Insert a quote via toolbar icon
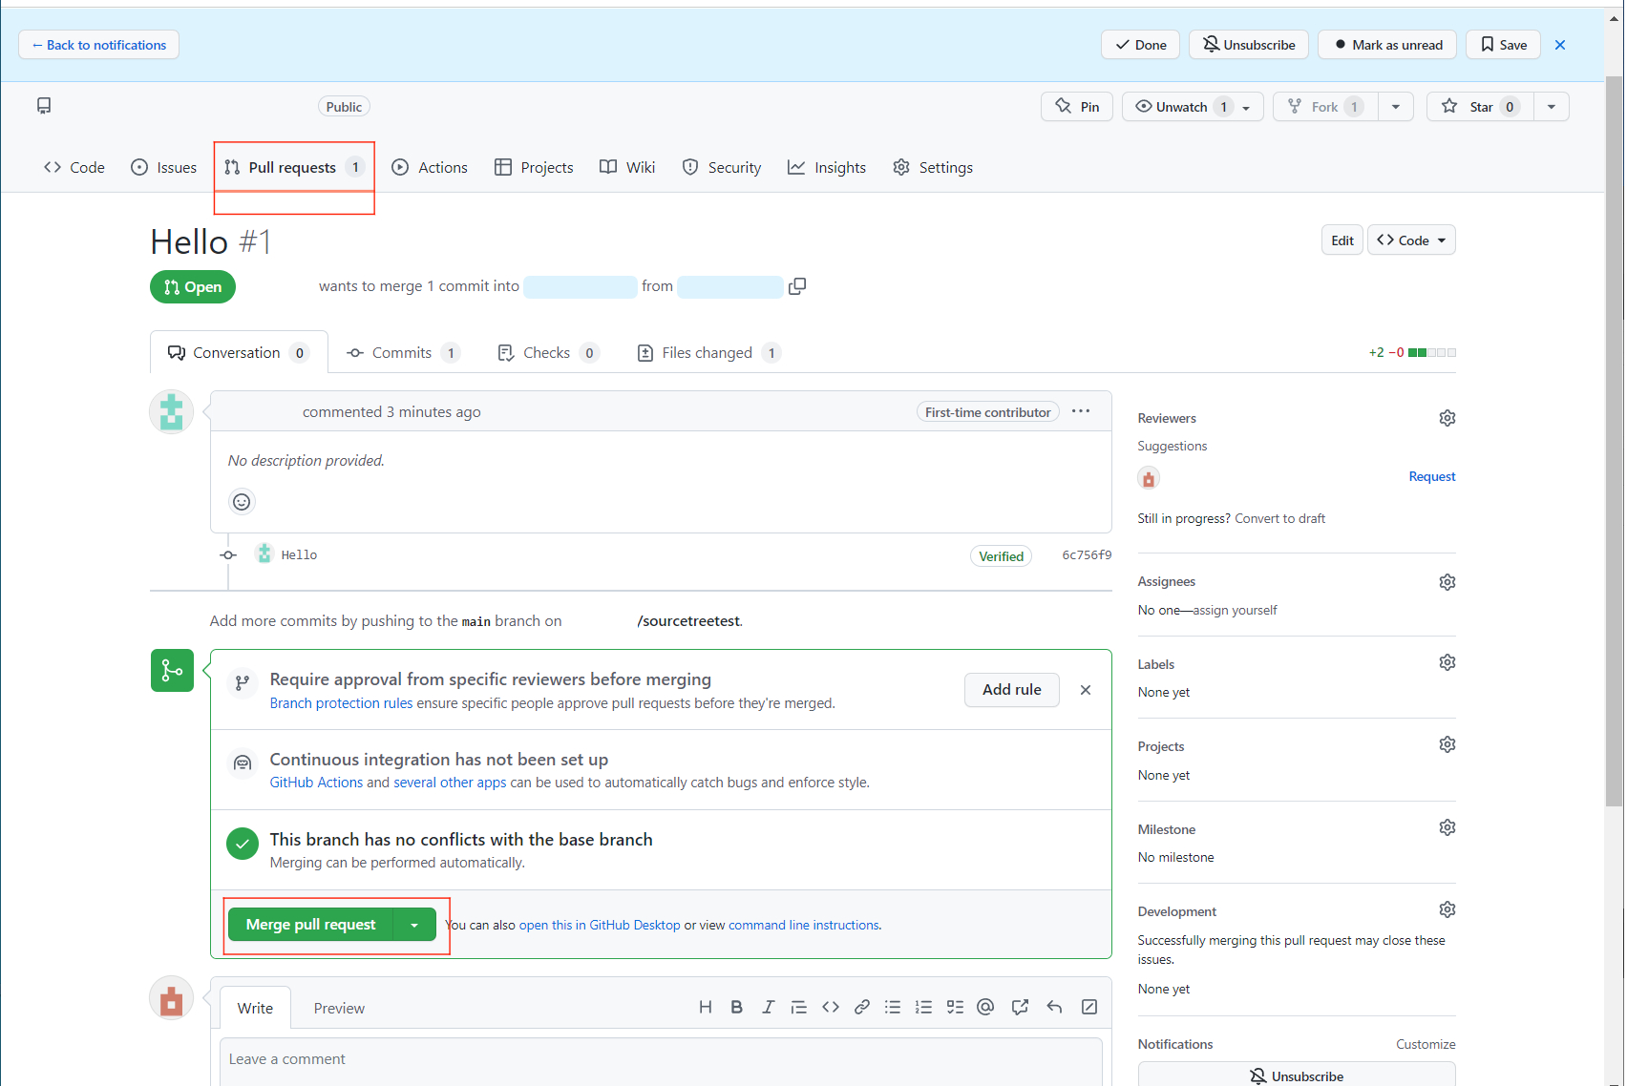 pos(799,1007)
